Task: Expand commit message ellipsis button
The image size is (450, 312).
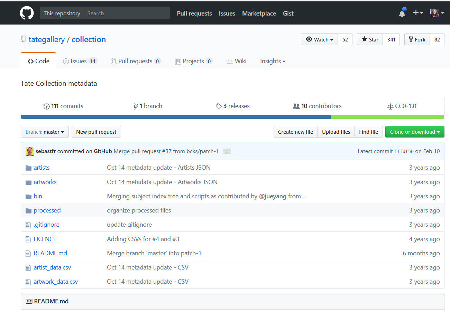Action: [x=227, y=151]
